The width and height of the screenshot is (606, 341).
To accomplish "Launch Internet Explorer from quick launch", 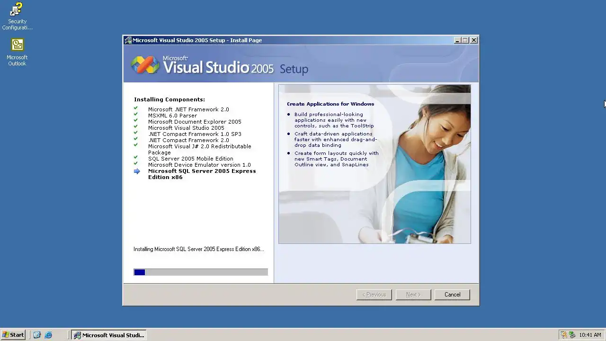I will pyautogui.click(x=48, y=335).
